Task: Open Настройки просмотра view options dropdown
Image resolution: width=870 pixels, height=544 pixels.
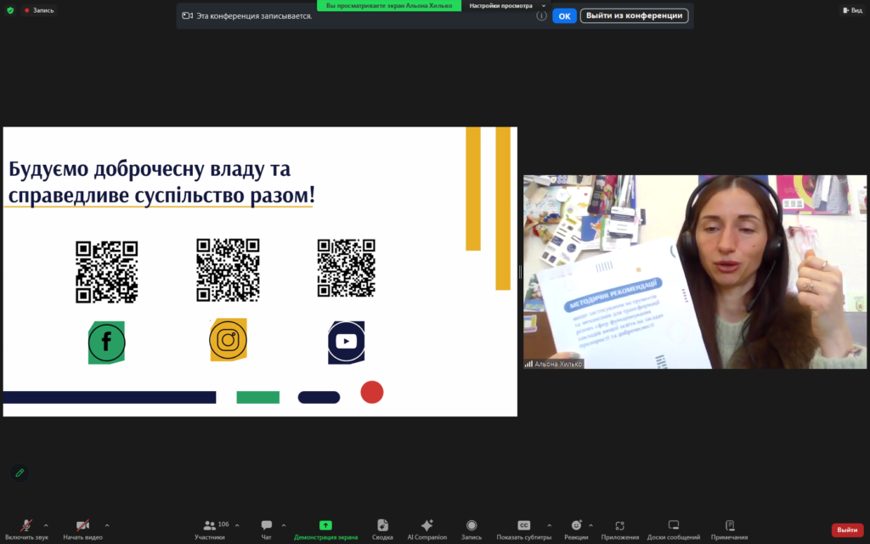Action: coord(506,5)
